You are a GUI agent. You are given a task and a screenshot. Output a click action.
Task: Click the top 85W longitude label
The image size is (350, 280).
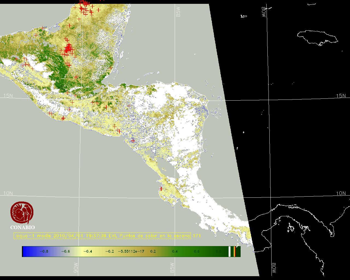click(179, 12)
